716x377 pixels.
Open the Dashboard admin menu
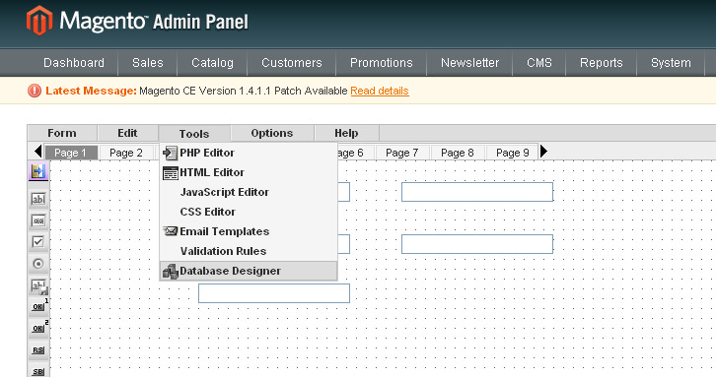coord(74,62)
